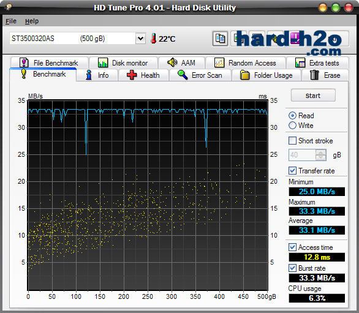Select the Read radio button

[x=292, y=115]
